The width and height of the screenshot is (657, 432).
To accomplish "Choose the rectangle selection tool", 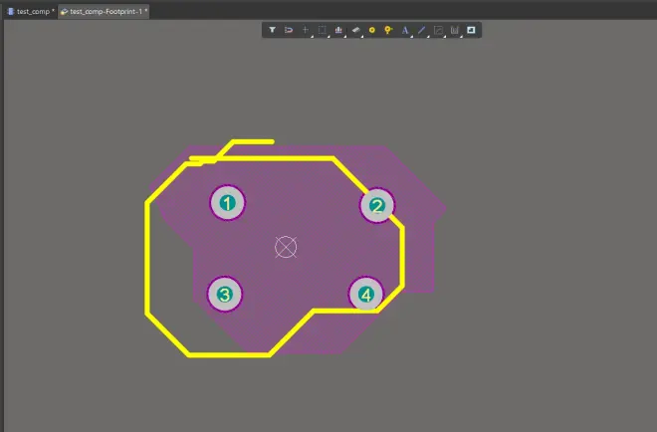I will (322, 30).
